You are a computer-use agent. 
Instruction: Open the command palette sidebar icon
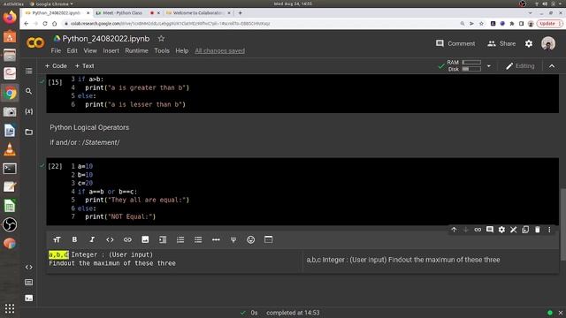(x=29, y=283)
